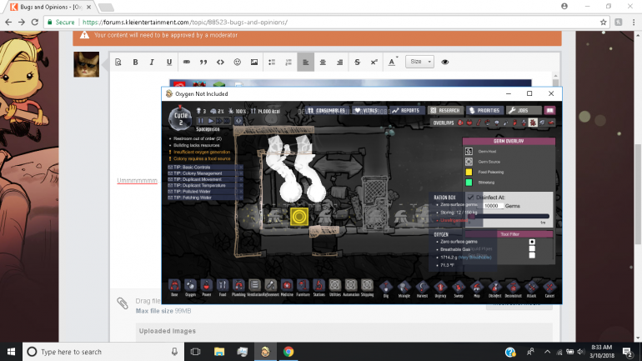Open the Jobs screen
Viewport: 642px width, 361px height.
tap(524, 111)
